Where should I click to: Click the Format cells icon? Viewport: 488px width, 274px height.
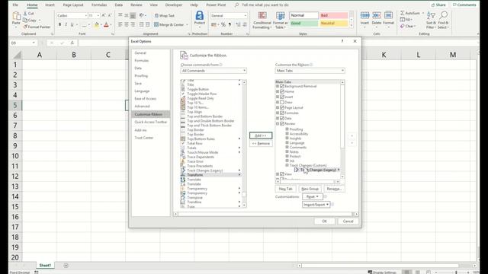[x=388, y=15]
